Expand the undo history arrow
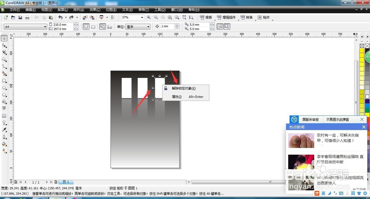 [x=66, y=17]
